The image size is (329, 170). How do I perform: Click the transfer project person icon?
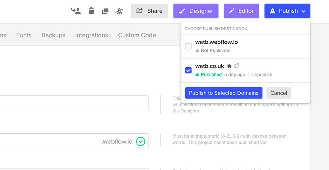[76, 11]
